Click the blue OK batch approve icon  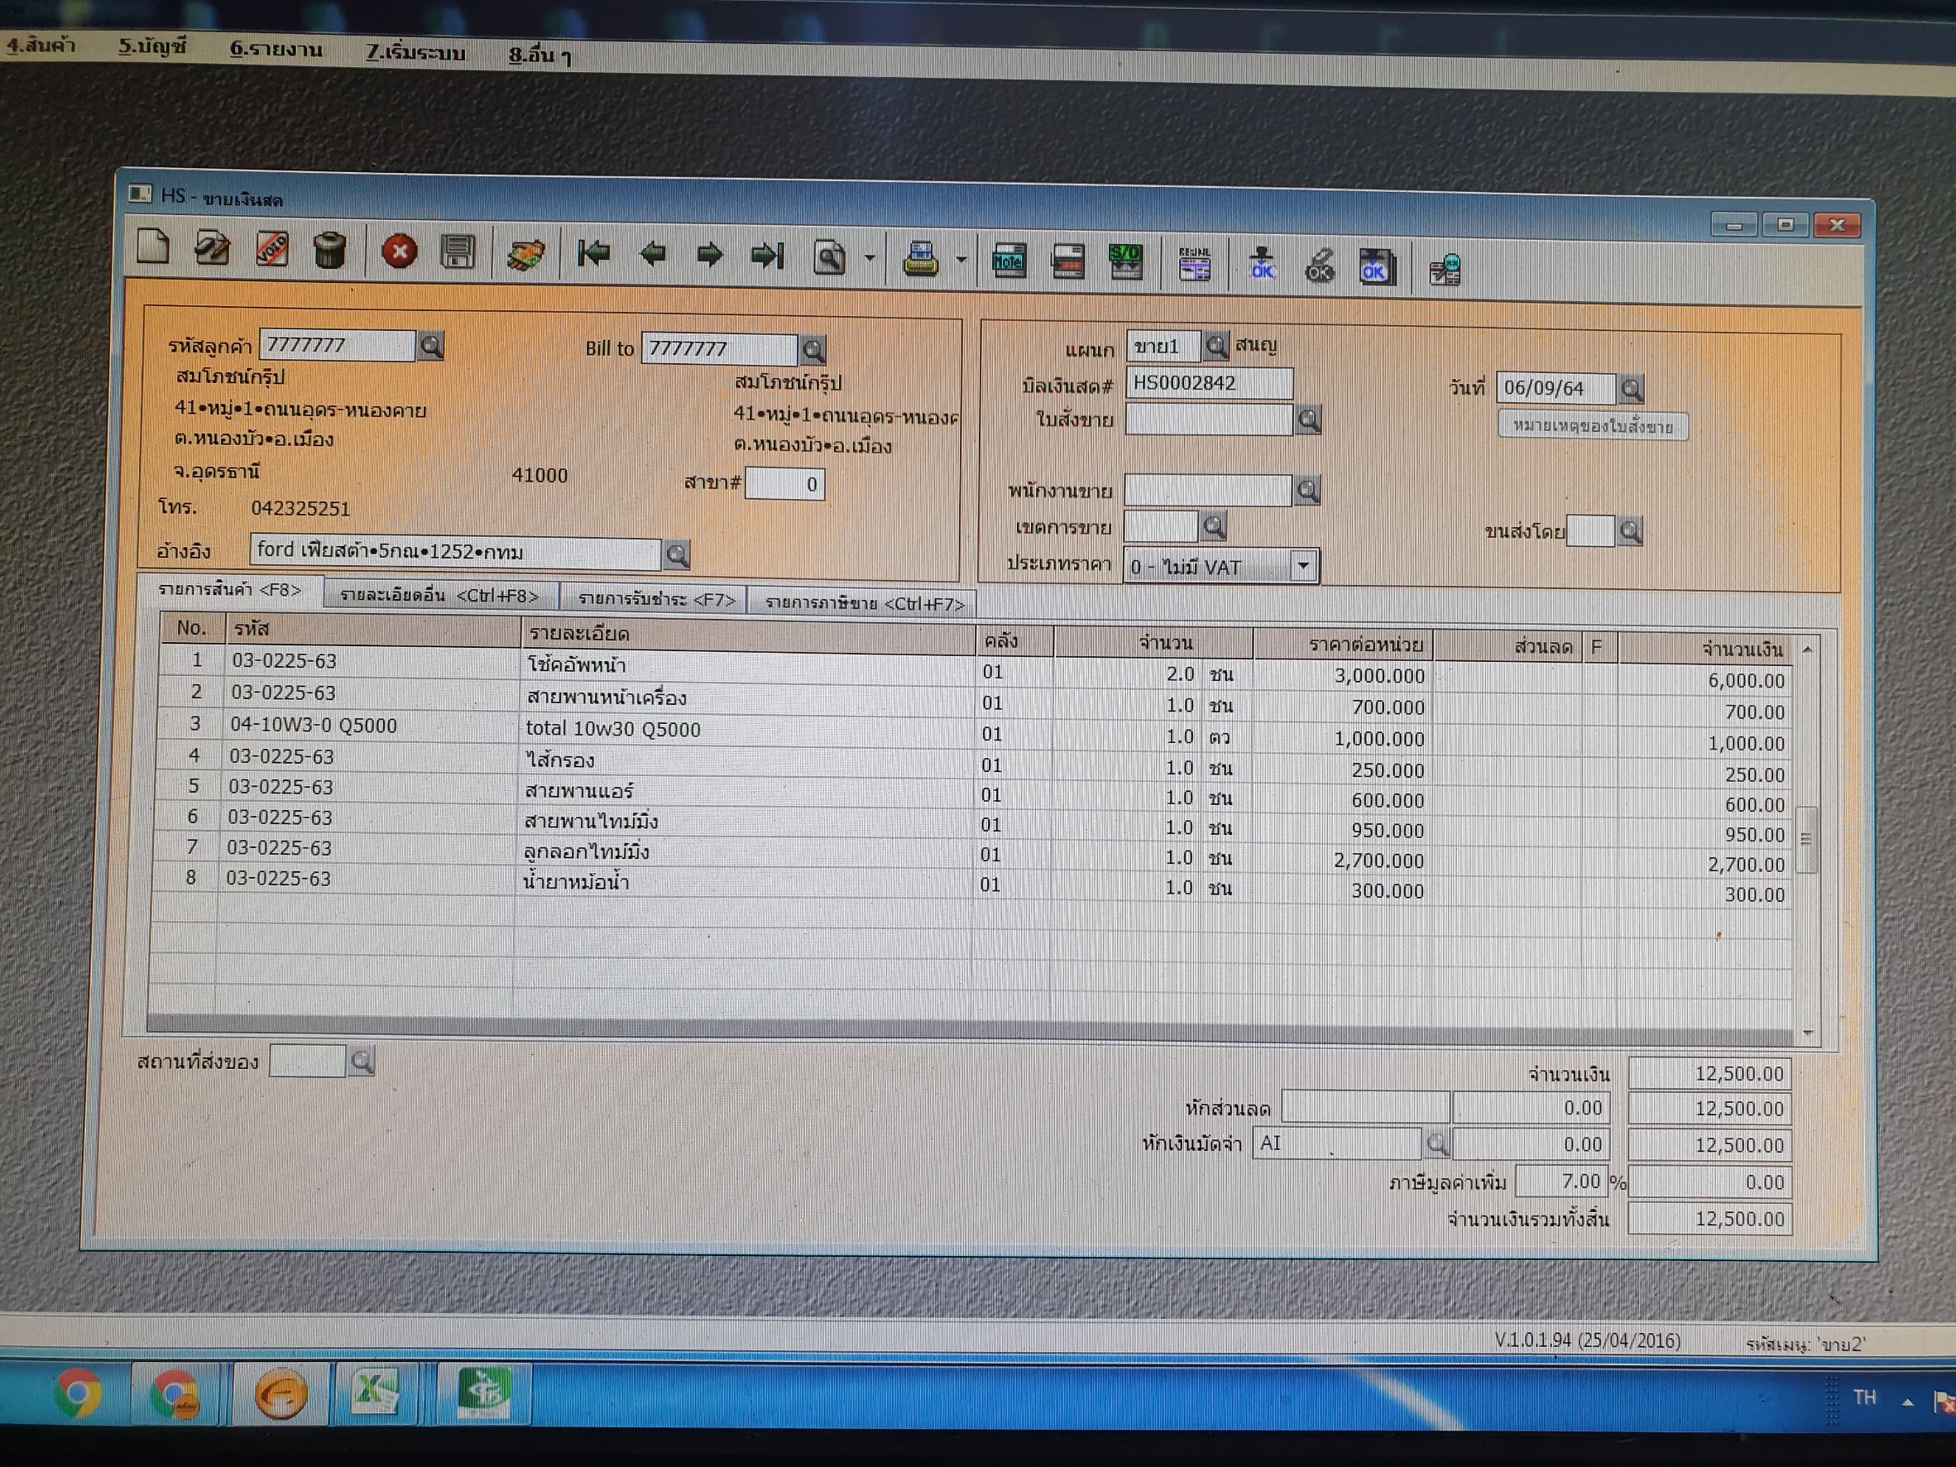coord(1377,268)
